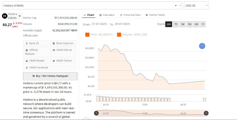
Task: Click the Facebook f icon
Action: tap(27, 68)
